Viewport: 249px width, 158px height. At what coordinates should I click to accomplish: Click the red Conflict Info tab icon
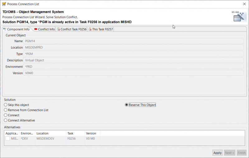(36, 29)
